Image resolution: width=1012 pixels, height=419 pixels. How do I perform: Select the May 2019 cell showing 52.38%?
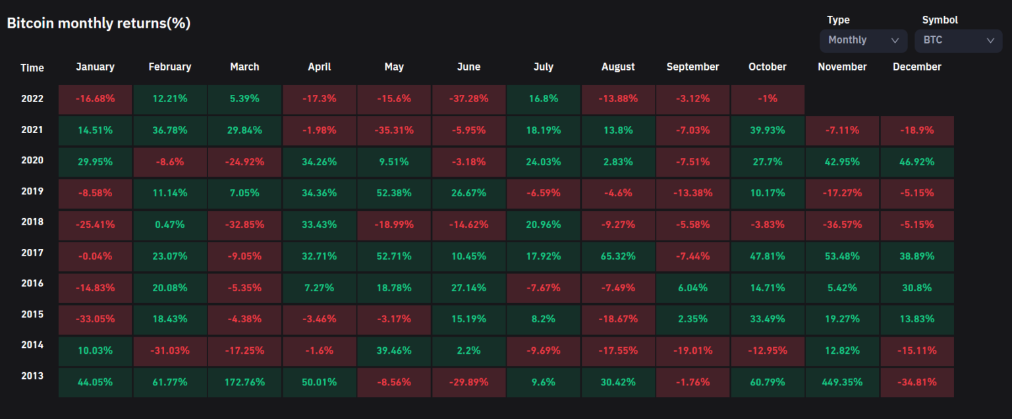point(394,193)
